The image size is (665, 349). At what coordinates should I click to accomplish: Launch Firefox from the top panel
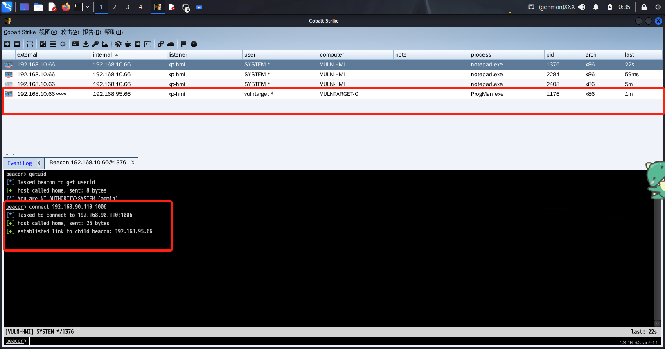tap(65, 7)
